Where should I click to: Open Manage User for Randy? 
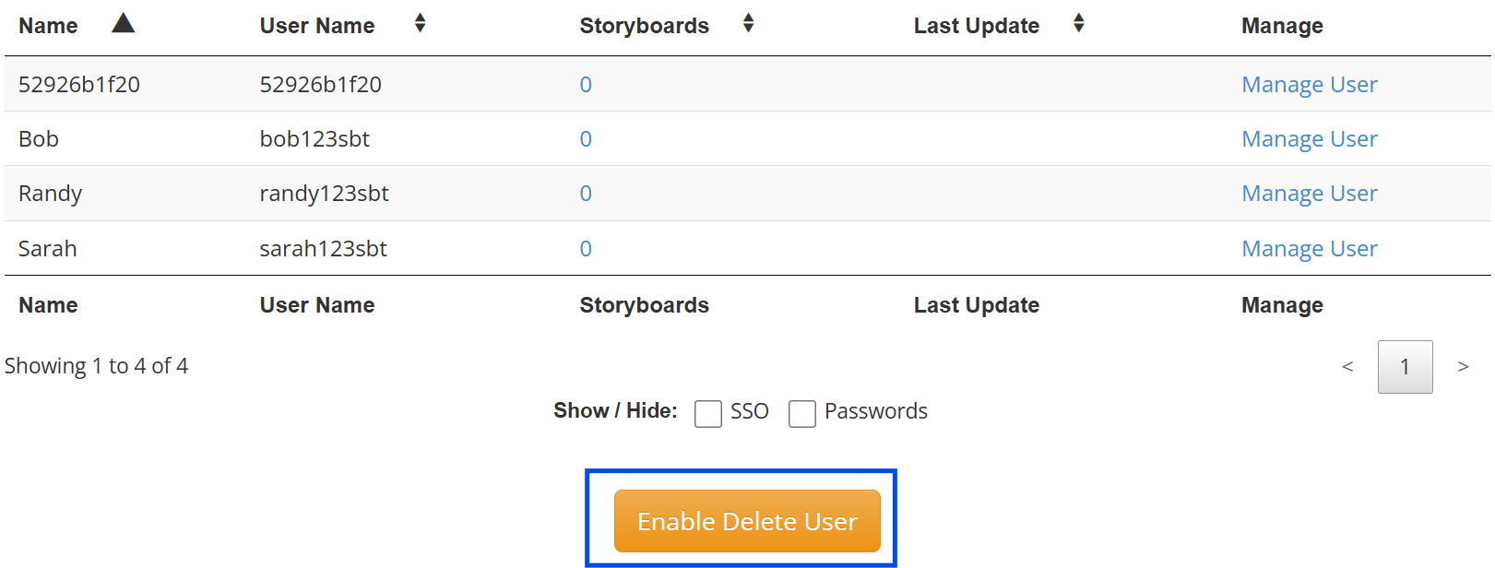pyautogui.click(x=1309, y=194)
